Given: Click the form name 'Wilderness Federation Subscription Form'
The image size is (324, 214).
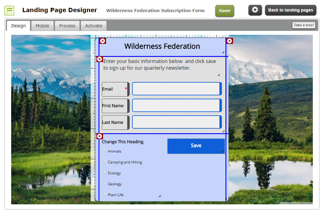Looking at the screenshot, I should click(x=155, y=11).
